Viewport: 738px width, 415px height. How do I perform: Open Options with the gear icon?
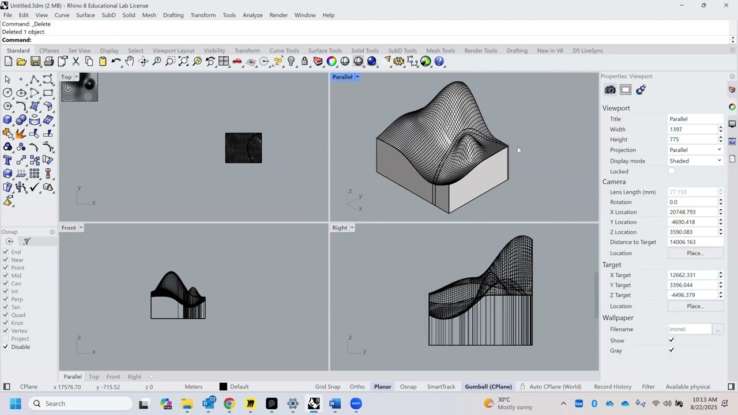point(398,62)
